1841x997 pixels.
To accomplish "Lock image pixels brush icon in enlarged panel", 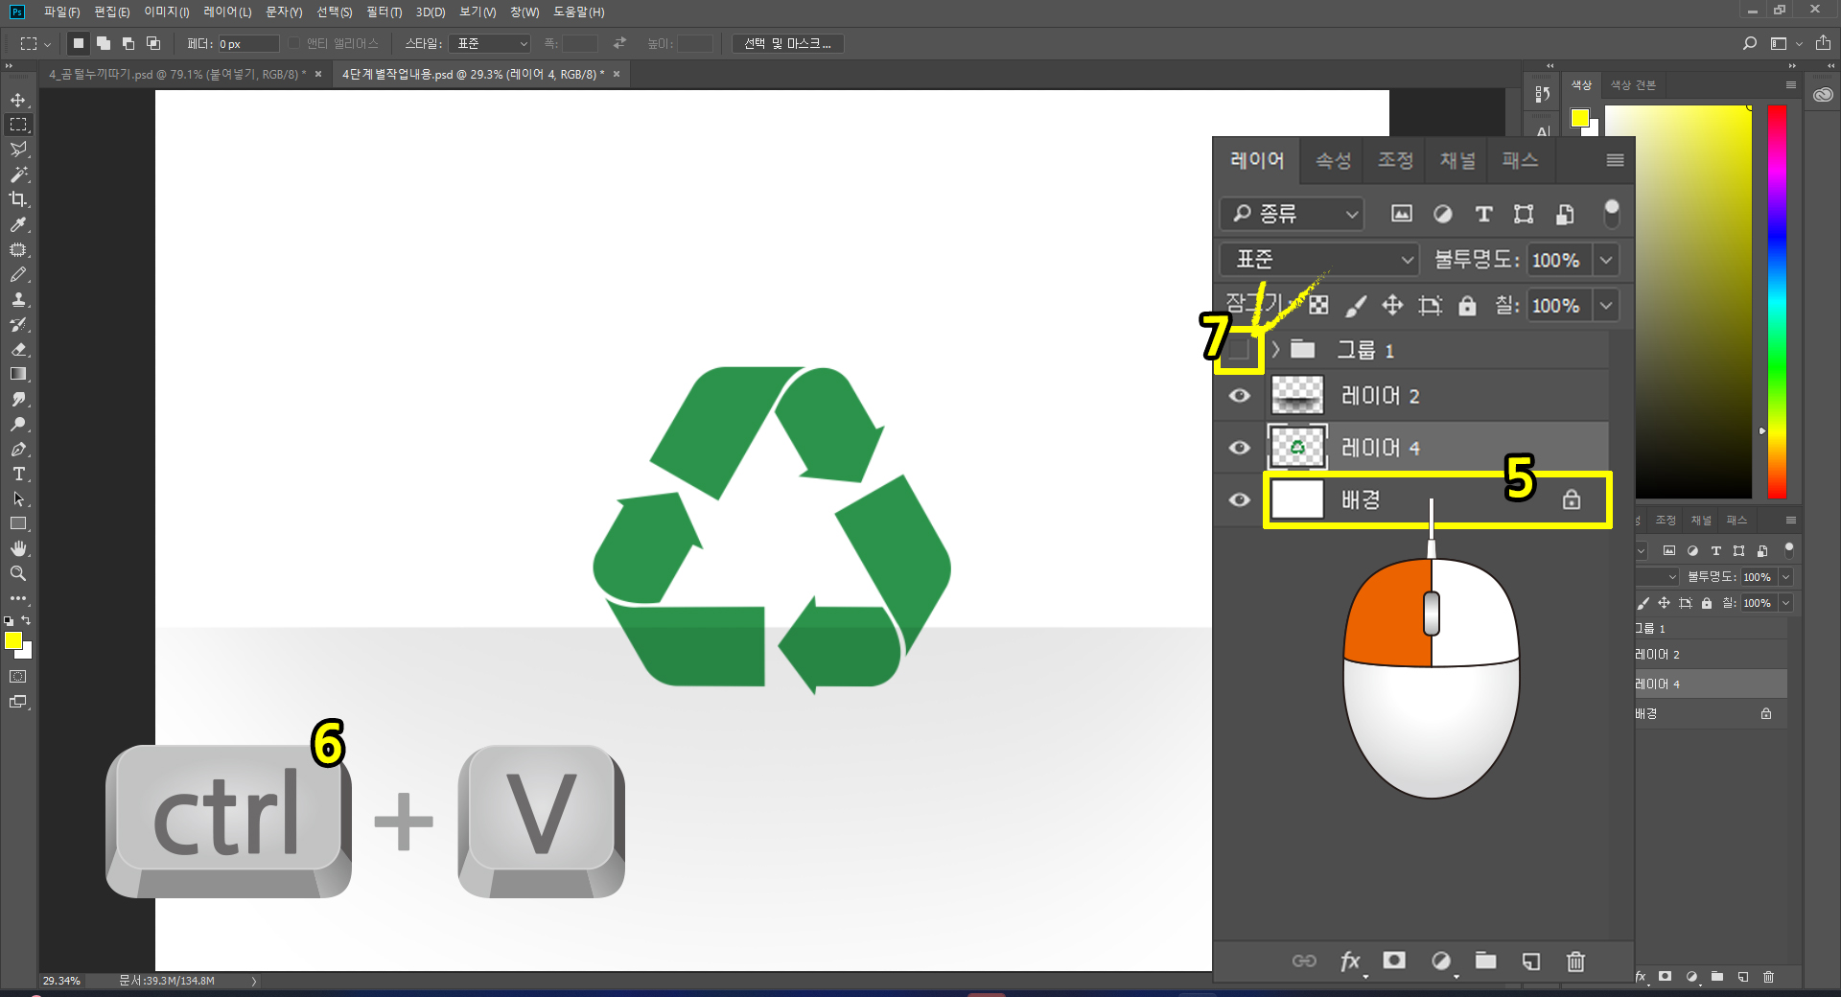I will click(1356, 306).
